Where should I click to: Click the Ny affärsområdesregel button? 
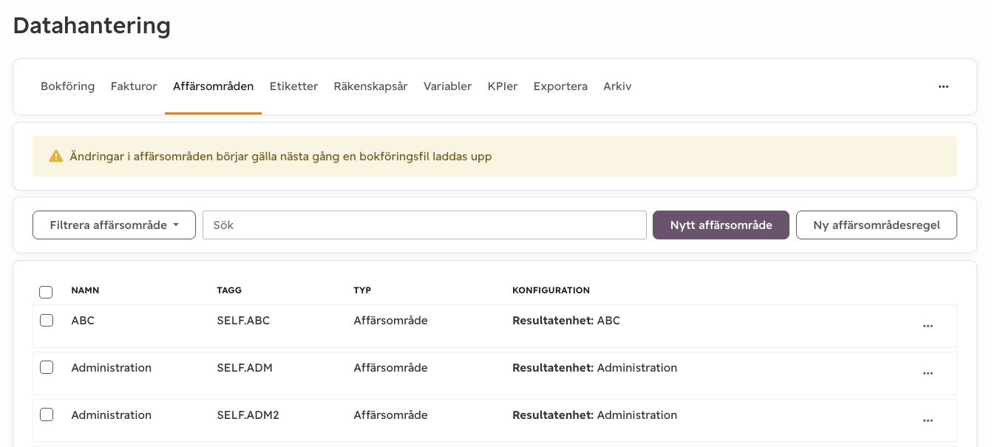click(877, 225)
